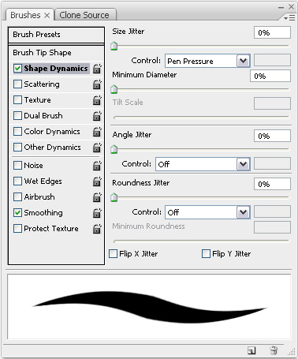Toggle the lock icon for Airbrush

pyautogui.click(x=97, y=197)
